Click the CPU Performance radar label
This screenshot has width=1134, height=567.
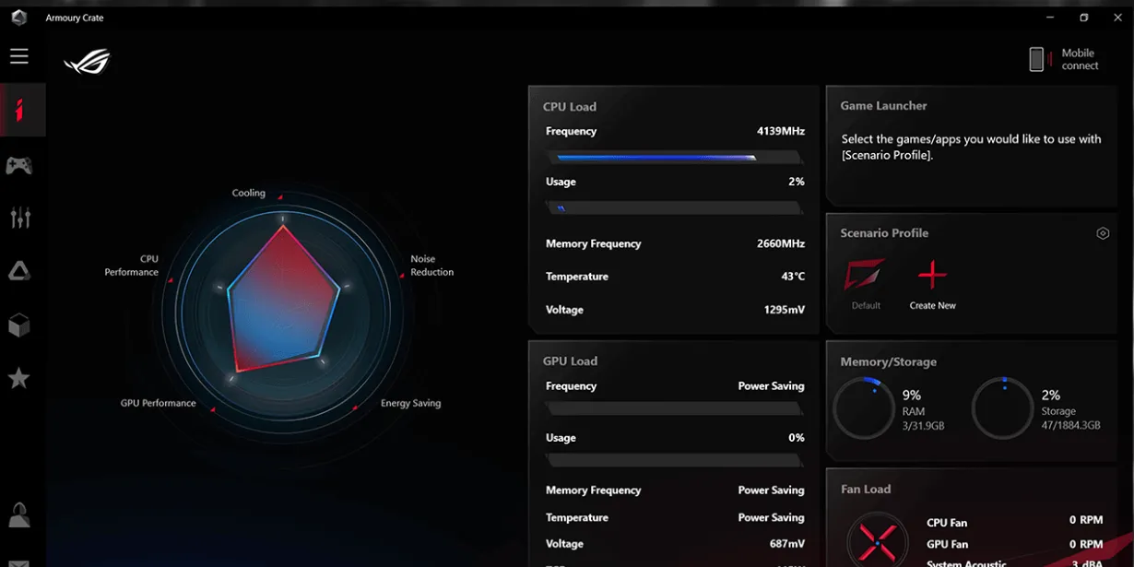click(132, 266)
